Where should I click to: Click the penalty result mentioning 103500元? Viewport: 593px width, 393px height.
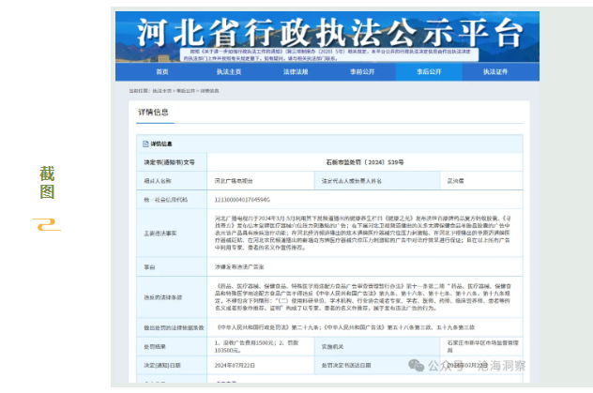coord(256,346)
